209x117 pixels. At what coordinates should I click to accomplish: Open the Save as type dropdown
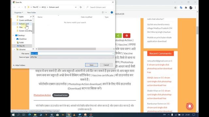[x=72, y=57]
